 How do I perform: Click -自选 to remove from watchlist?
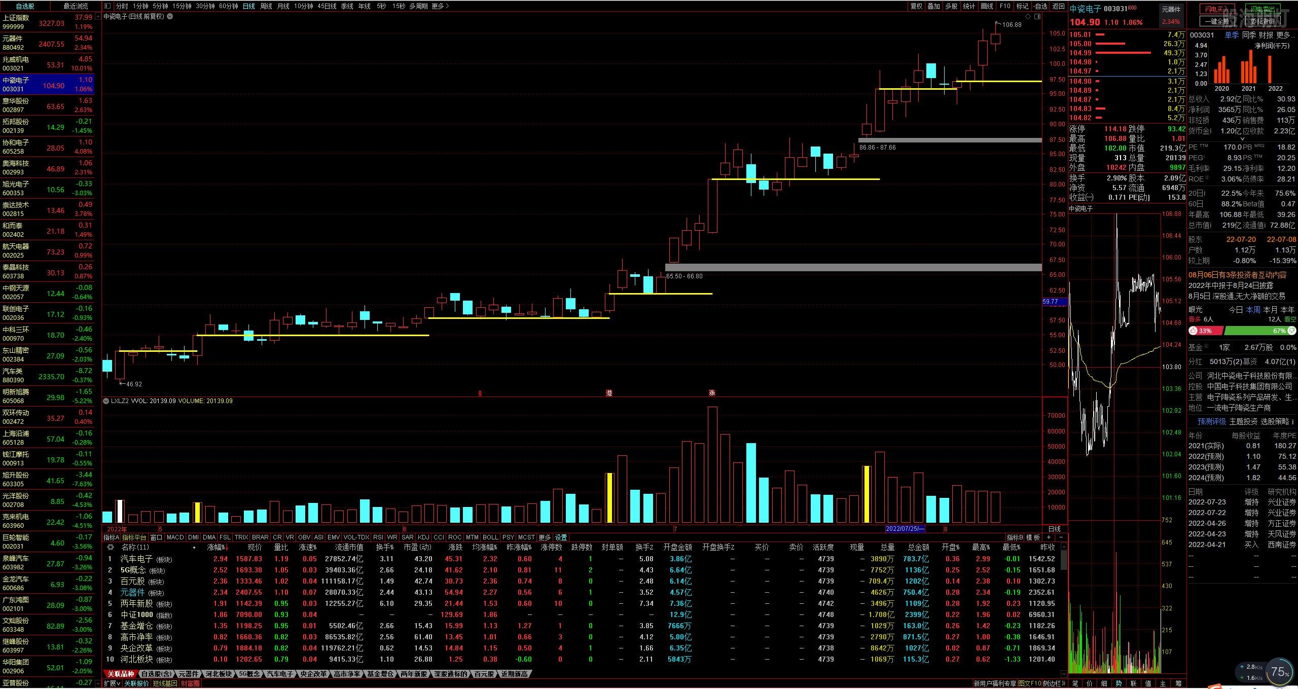pos(1040,6)
